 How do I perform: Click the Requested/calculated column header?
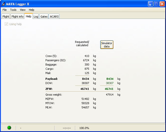point(82,44)
